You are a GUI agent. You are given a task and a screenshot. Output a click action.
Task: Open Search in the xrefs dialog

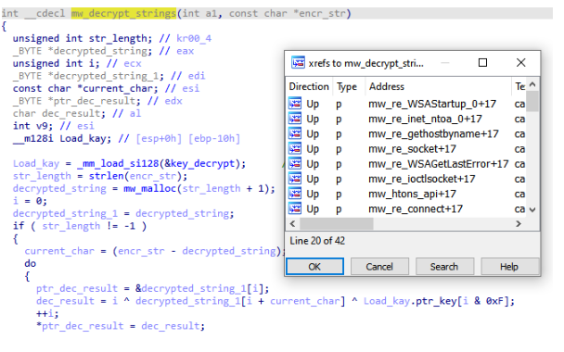pos(444,267)
